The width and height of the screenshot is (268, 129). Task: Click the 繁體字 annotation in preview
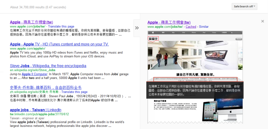(153, 39)
